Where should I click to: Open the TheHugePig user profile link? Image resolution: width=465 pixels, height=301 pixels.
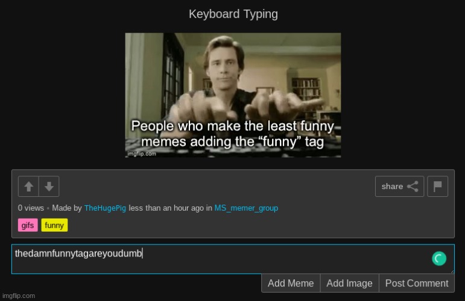click(105, 208)
